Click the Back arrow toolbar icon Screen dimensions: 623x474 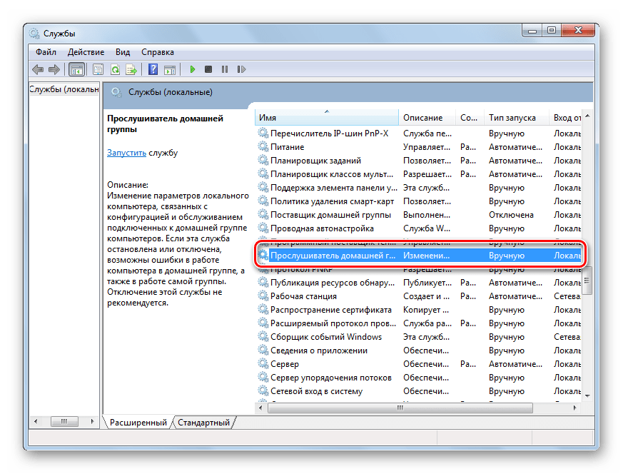[x=38, y=69]
